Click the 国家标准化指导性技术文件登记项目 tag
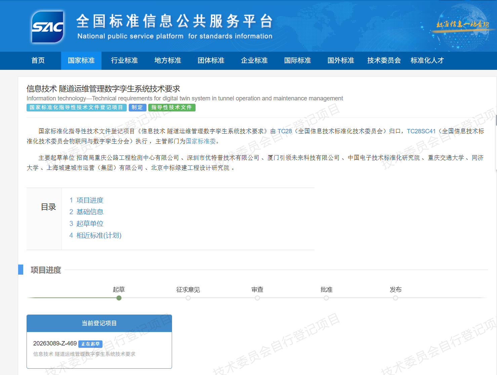Viewport: 497px width, 375px height. (77, 107)
